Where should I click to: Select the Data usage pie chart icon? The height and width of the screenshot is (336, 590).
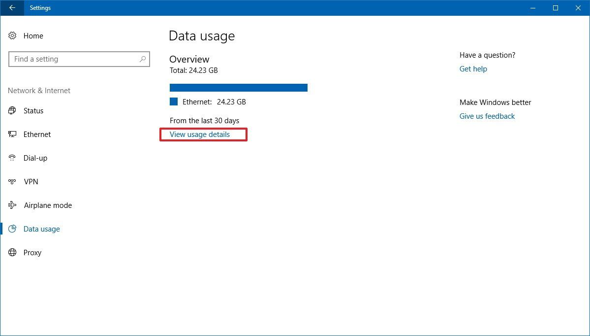12,229
